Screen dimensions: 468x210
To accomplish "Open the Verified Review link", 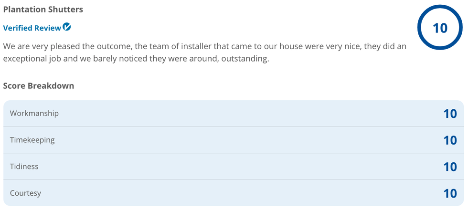I will click(x=32, y=28).
